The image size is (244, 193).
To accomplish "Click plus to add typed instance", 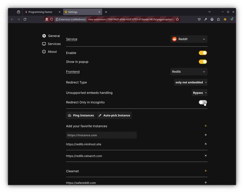I will 205,135.
